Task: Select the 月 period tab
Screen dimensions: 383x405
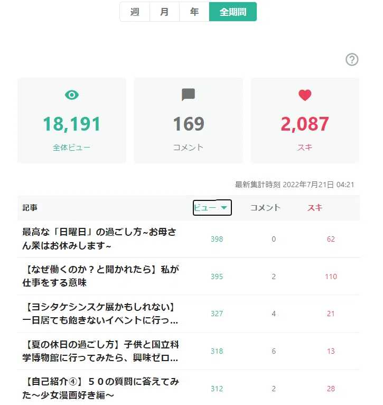Action: [x=164, y=12]
